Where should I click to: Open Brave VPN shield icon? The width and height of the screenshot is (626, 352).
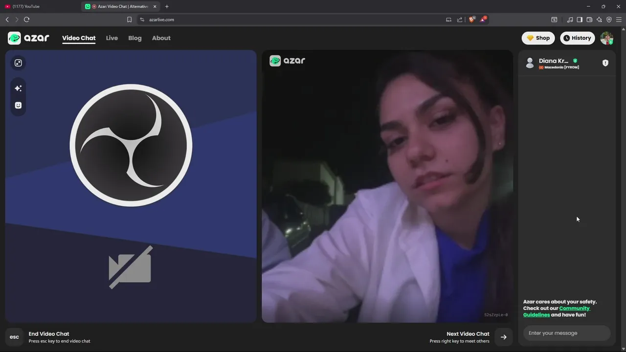coord(609,20)
